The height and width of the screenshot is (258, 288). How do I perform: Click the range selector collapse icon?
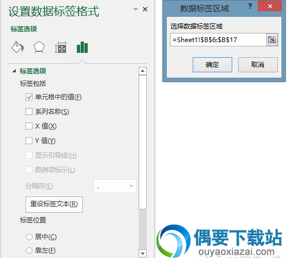click(x=272, y=40)
